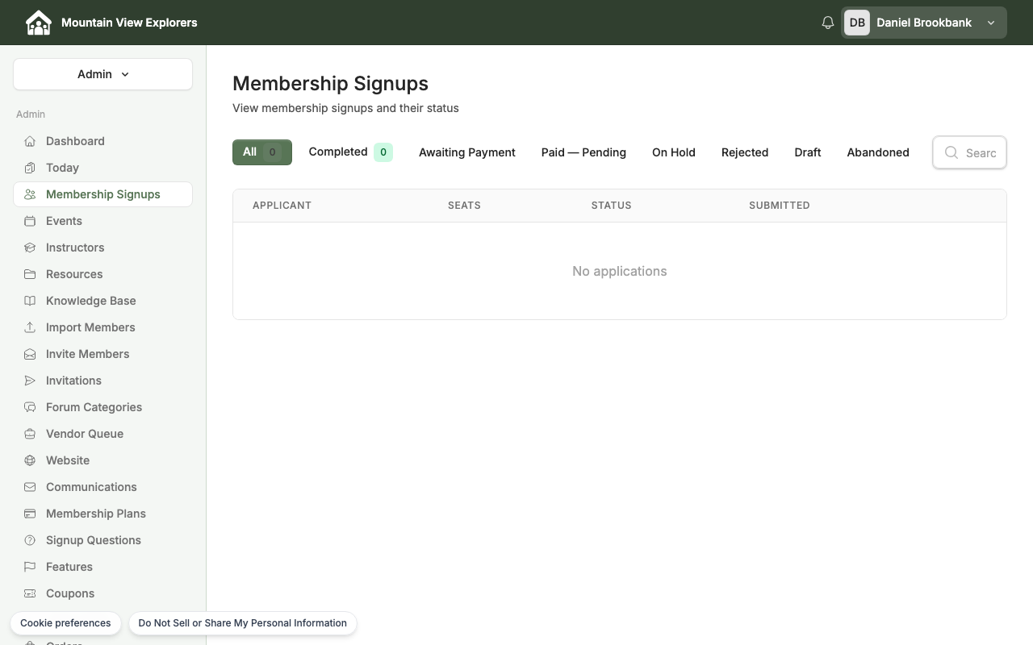
Task: Click the Membership Plans card icon
Action: click(x=30, y=514)
